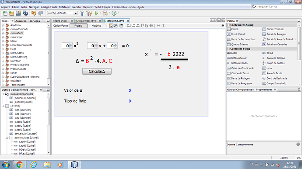
Task: Open the Refatorar menu
Action: (64, 7)
